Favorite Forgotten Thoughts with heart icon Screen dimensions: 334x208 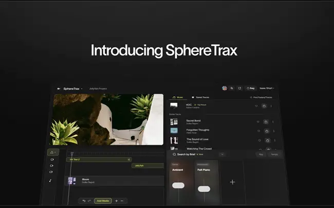click(x=259, y=131)
